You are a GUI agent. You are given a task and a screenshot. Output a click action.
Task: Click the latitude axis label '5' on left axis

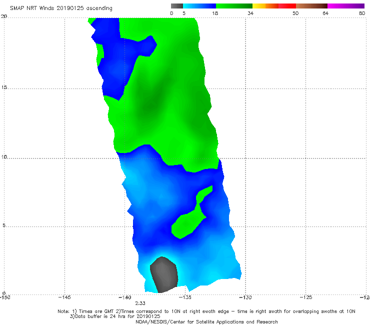click(4, 225)
